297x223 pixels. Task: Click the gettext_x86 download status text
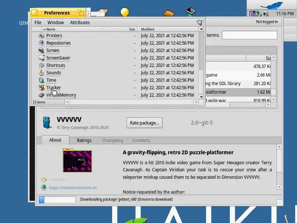pyautogui.click(x=126, y=200)
